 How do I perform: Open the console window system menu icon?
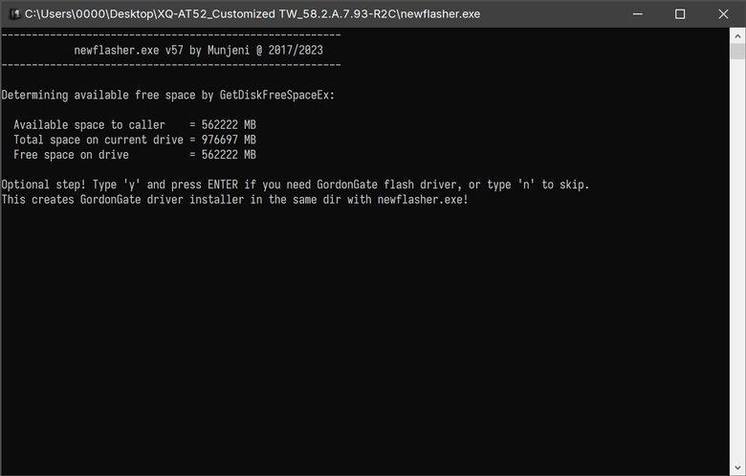(14, 13)
